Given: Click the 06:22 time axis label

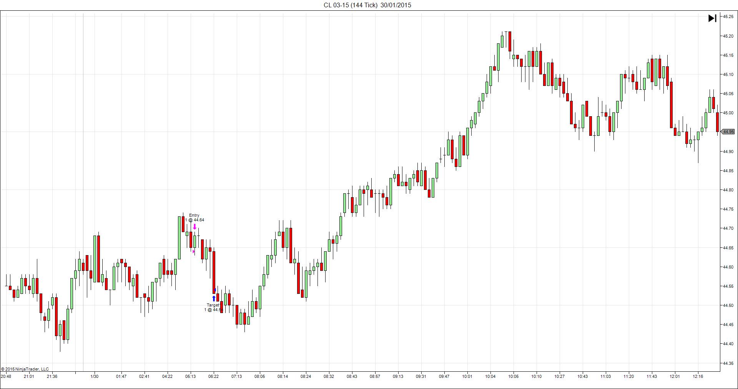Looking at the screenshot, I should [x=213, y=376].
